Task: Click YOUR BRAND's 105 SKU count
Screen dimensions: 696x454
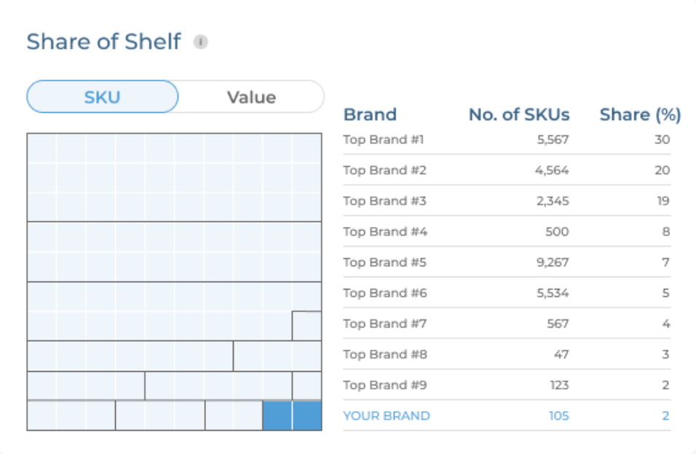Action: (x=558, y=416)
